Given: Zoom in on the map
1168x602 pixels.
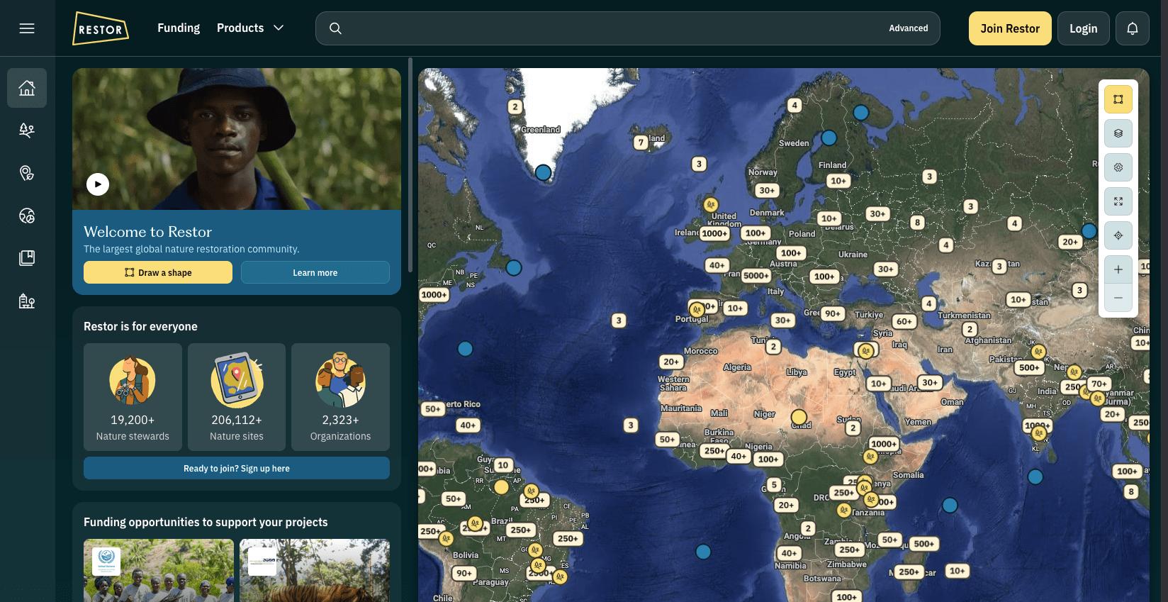Looking at the screenshot, I should [x=1118, y=269].
